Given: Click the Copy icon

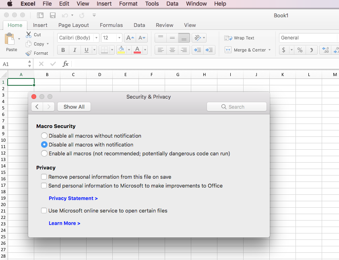Looking at the screenshot, I should coord(29,44).
